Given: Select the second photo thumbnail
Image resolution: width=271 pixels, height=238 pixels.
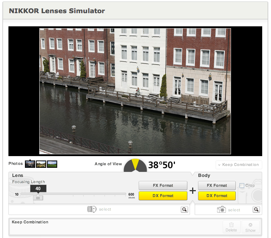Looking at the screenshot, I should click(x=41, y=164).
